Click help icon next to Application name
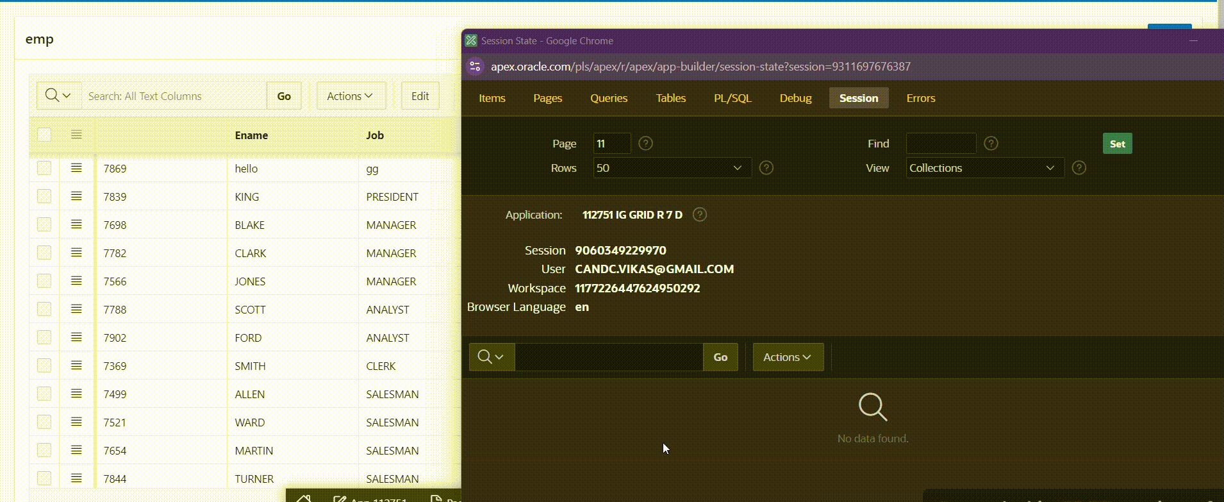Image resolution: width=1224 pixels, height=502 pixels. [x=700, y=215]
